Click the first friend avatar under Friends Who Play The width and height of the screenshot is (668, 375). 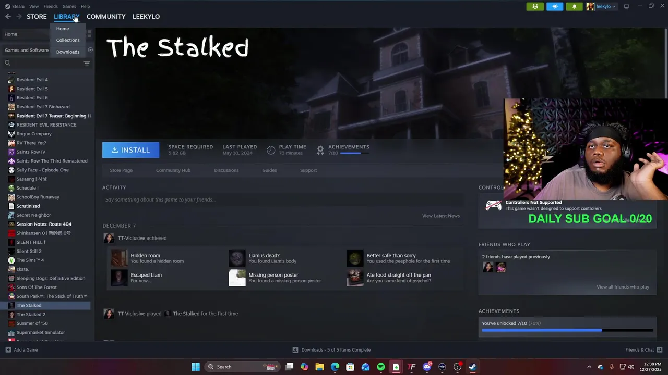tap(488, 267)
